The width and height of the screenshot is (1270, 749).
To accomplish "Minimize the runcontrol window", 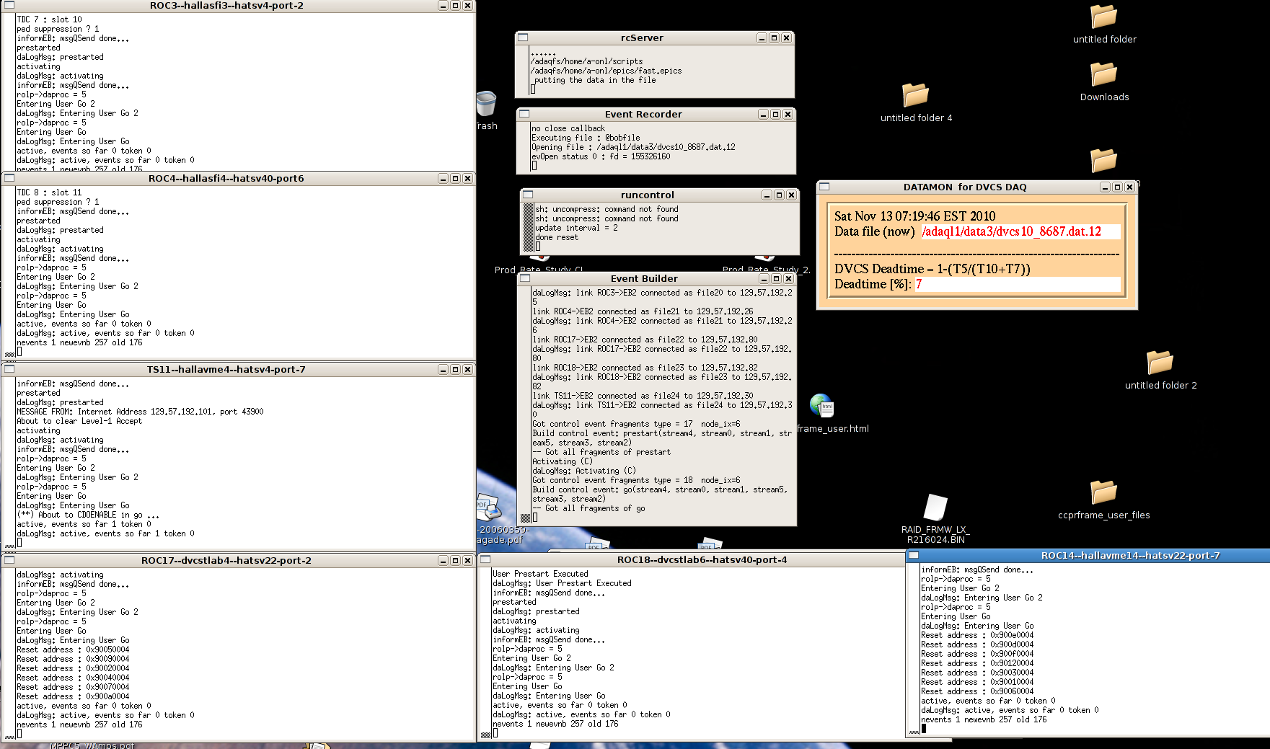I will point(767,195).
